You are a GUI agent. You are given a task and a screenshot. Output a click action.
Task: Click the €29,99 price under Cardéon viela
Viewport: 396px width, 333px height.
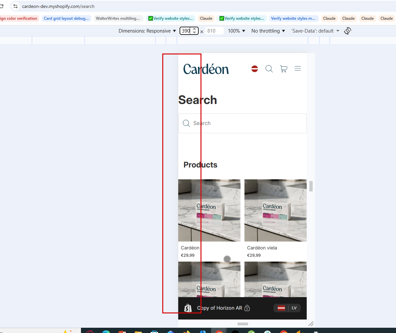254,255
